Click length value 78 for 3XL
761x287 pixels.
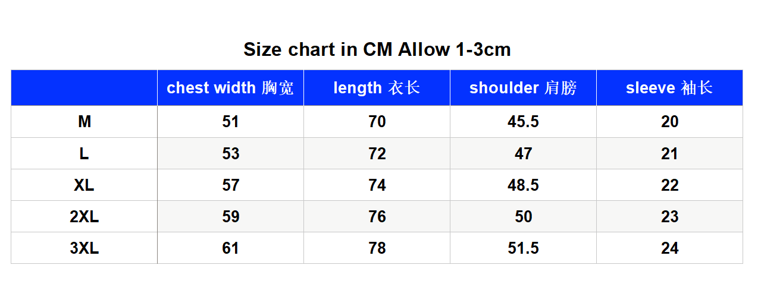377,248
